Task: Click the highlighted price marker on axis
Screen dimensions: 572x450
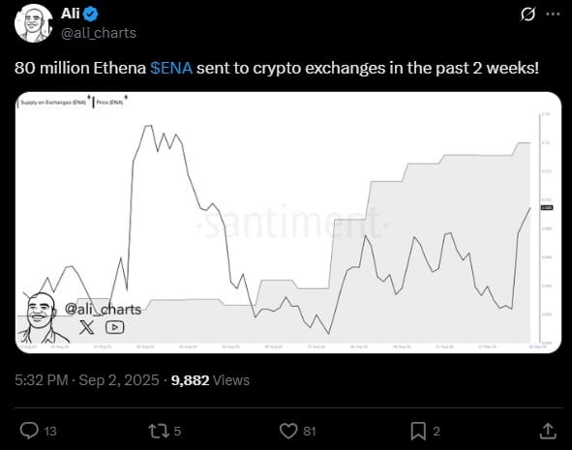Action: pyautogui.click(x=547, y=207)
